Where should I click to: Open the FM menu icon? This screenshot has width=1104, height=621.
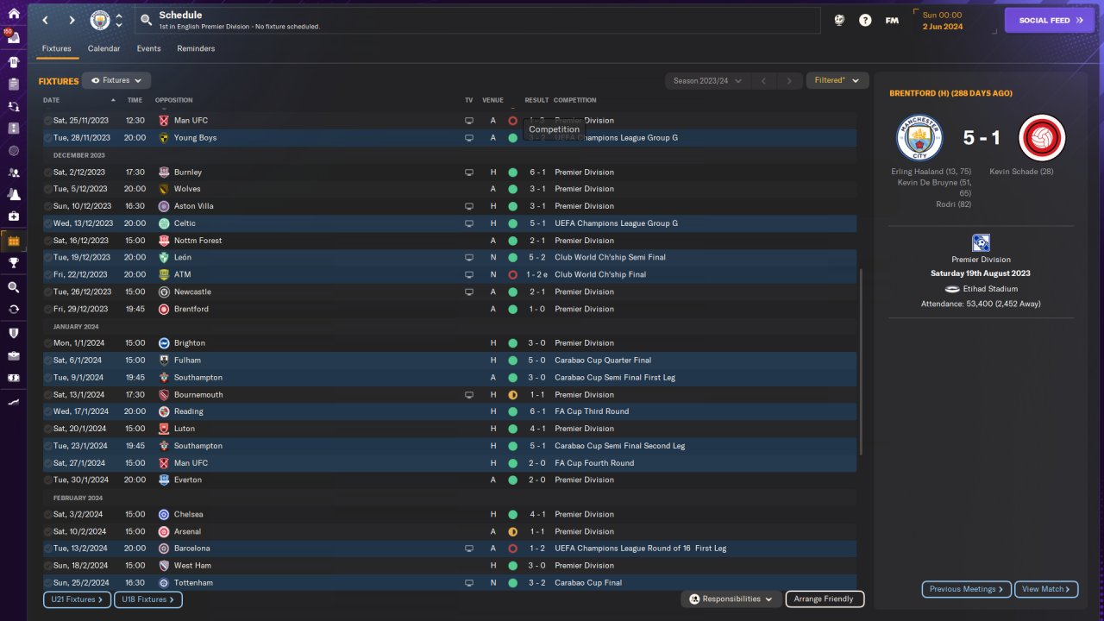(x=892, y=20)
